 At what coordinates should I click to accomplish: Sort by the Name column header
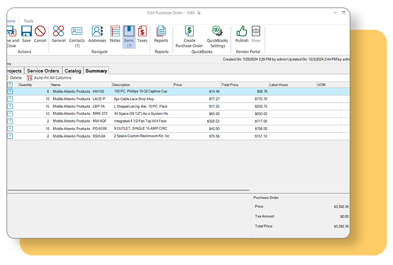(x=81, y=85)
